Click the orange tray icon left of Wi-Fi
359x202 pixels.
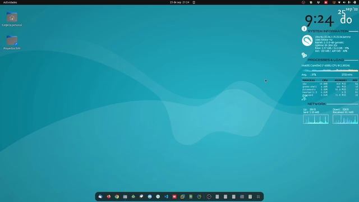334,2
